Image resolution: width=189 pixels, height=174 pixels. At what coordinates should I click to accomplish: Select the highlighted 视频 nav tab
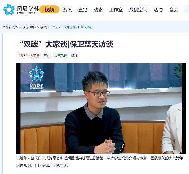point(49,9)
